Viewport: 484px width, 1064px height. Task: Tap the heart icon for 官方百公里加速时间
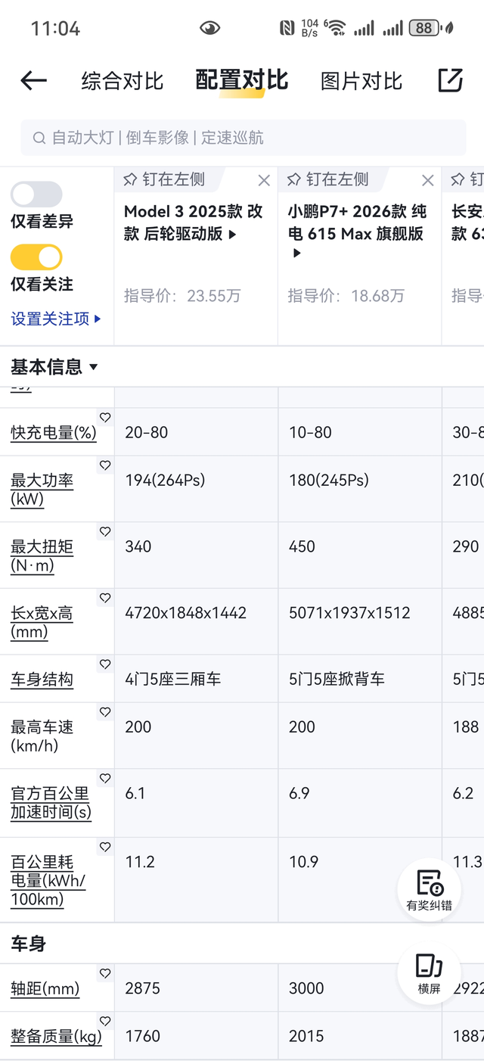pyautogui.click(x=105, y=779)
